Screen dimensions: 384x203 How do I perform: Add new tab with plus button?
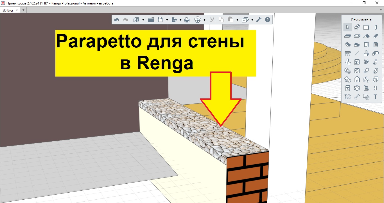pos(23,10)
